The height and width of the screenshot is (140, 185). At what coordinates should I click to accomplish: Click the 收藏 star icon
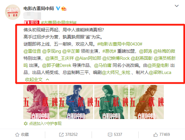(x=17, y=135)
